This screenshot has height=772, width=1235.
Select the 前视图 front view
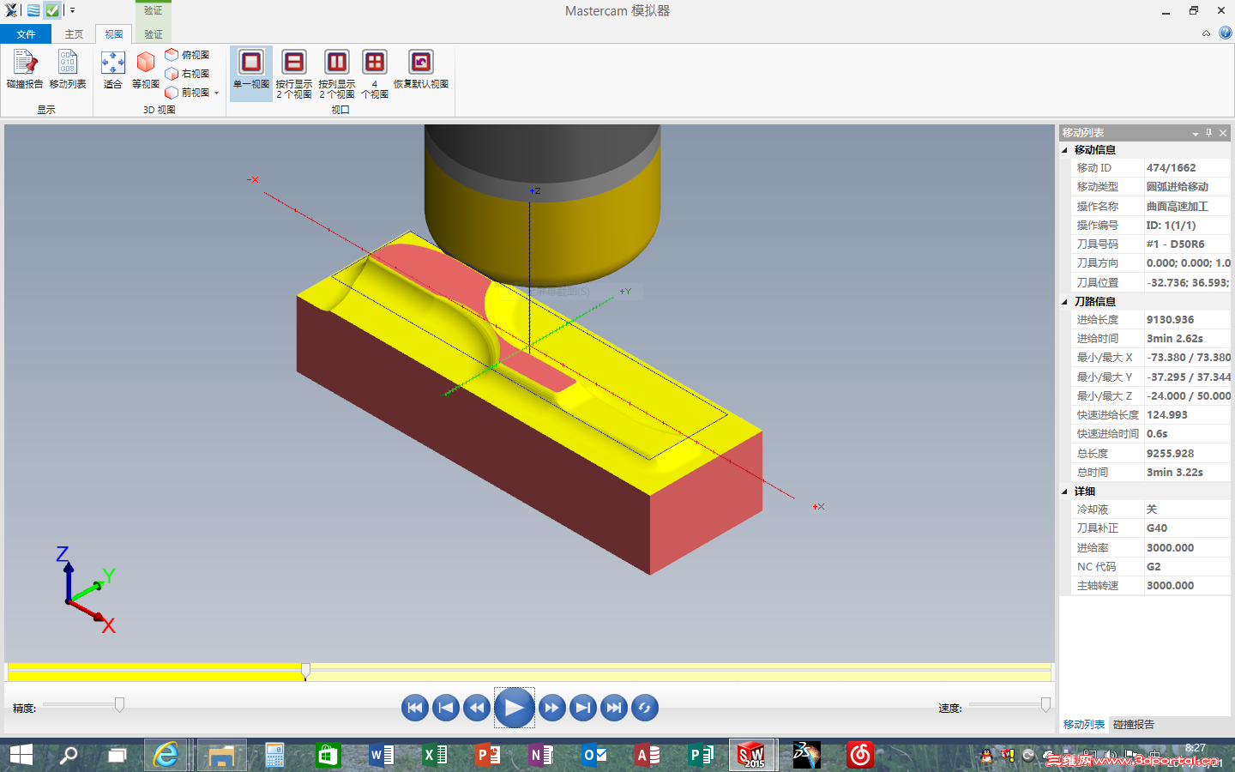[x=188, y=93]
